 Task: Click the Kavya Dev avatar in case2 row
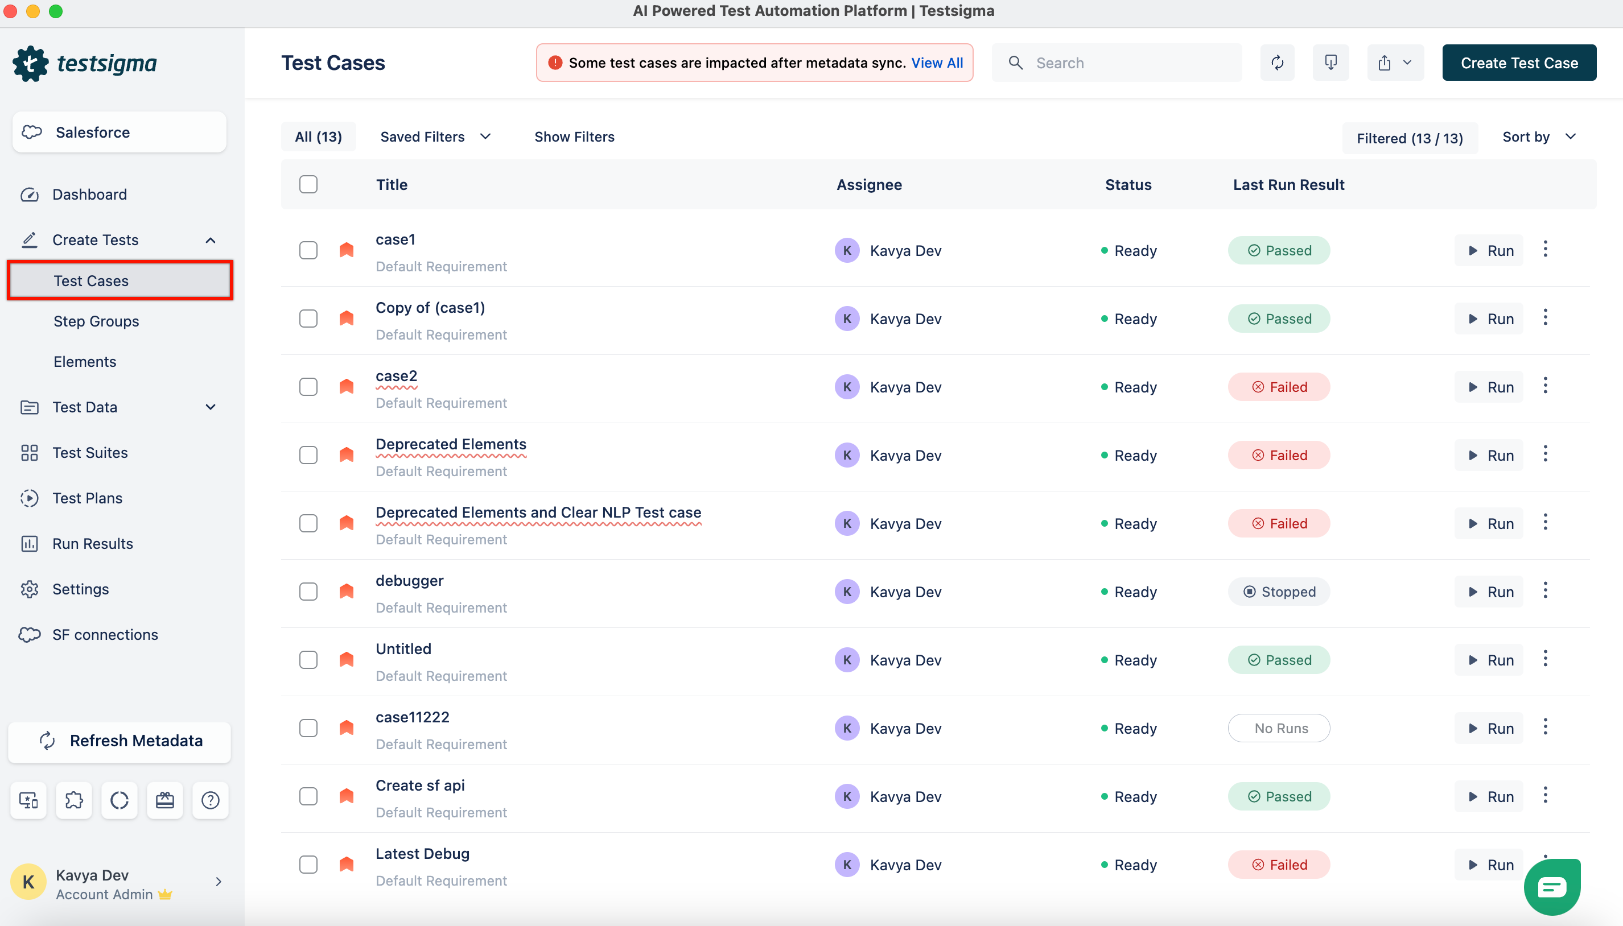(847, 387)
